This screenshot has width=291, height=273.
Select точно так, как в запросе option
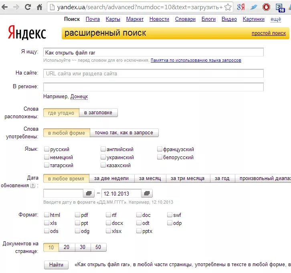[x=124, y=133]
